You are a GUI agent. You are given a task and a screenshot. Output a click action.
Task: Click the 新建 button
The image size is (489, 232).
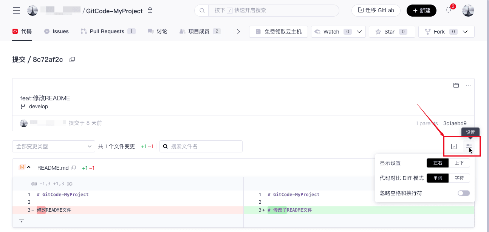421,11
